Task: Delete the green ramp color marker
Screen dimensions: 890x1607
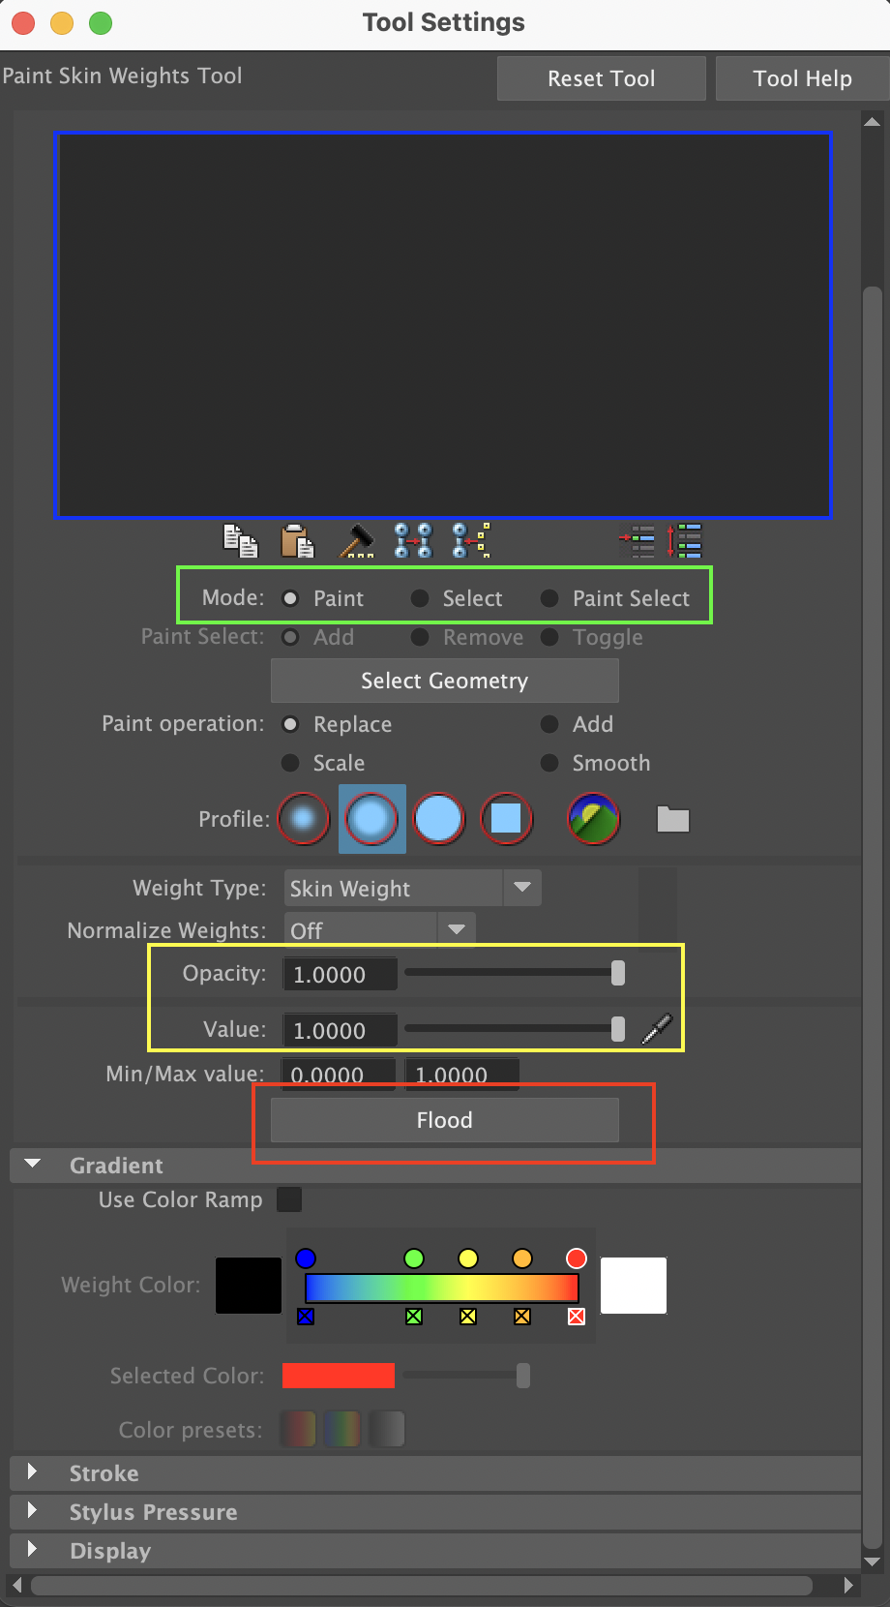Action: (x=414, y=1317)
